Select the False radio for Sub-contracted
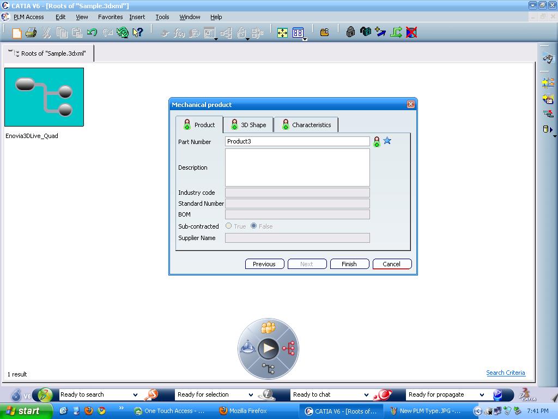 coord(254,226)
